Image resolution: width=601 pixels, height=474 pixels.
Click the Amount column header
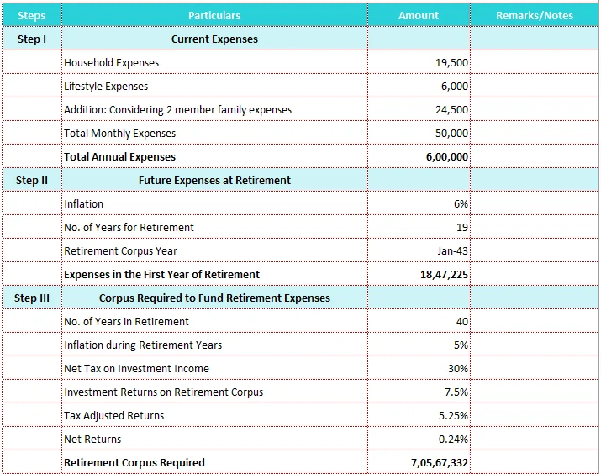click(418, 15)
